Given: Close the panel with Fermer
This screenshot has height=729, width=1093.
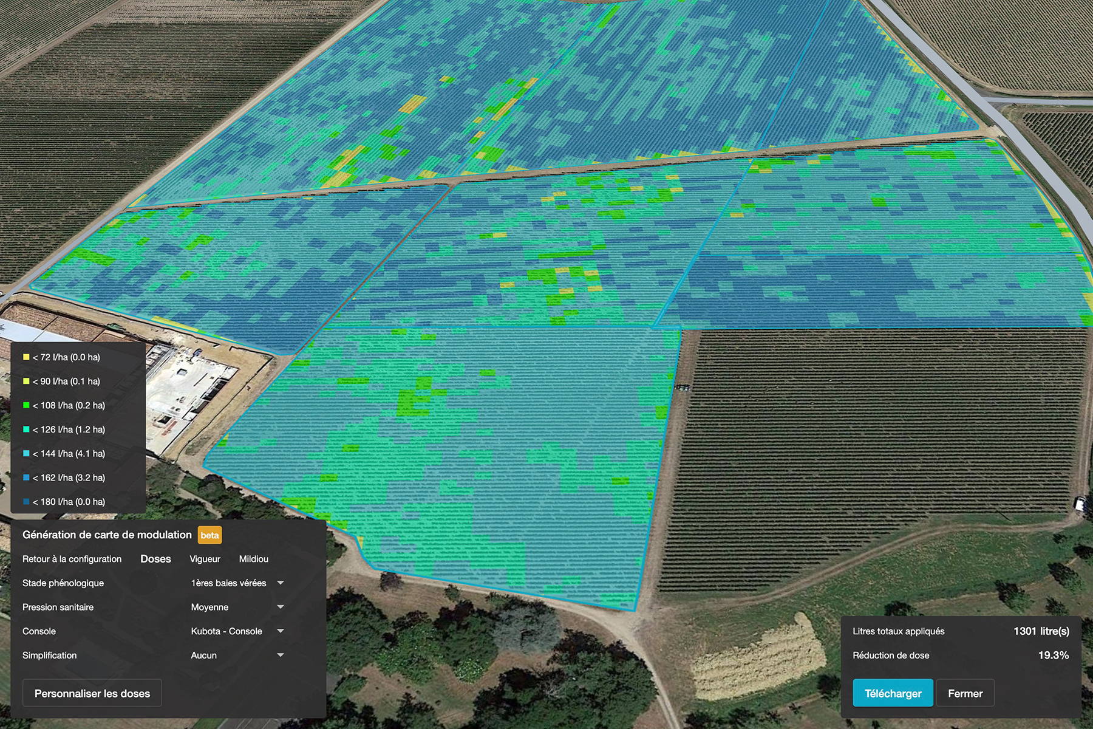Looking at the screenshot, I should (965, 693).
